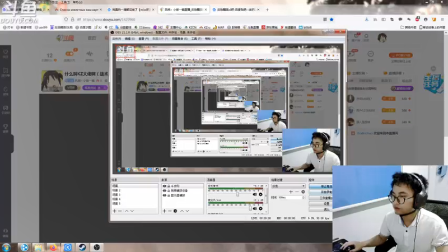This screenshot has width=448, height=252.
Task: Click volume slider for 台式音响 channel
Action: point(237,194)
